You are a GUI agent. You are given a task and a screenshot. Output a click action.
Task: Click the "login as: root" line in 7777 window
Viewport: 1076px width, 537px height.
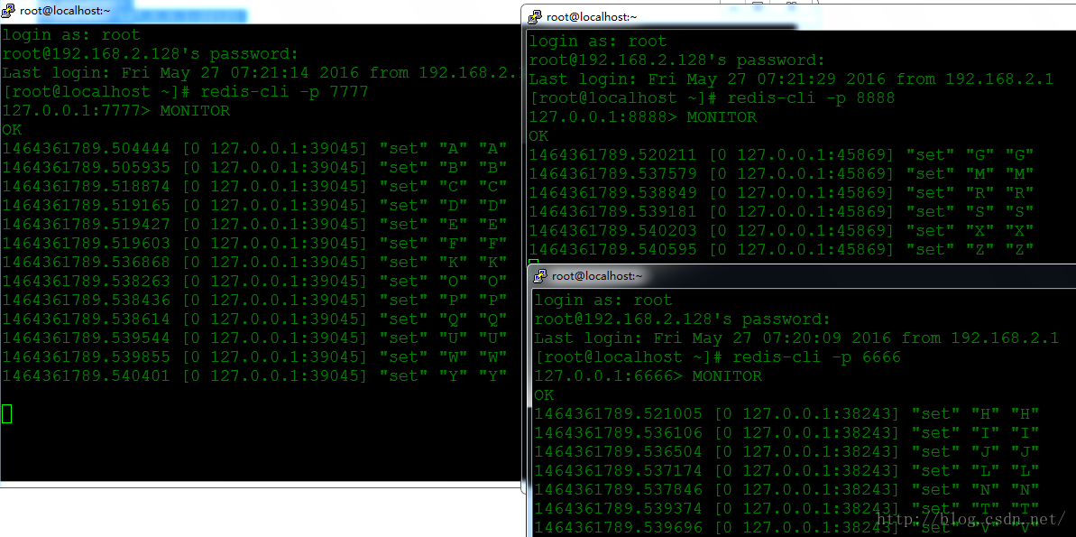click(71, 35)
